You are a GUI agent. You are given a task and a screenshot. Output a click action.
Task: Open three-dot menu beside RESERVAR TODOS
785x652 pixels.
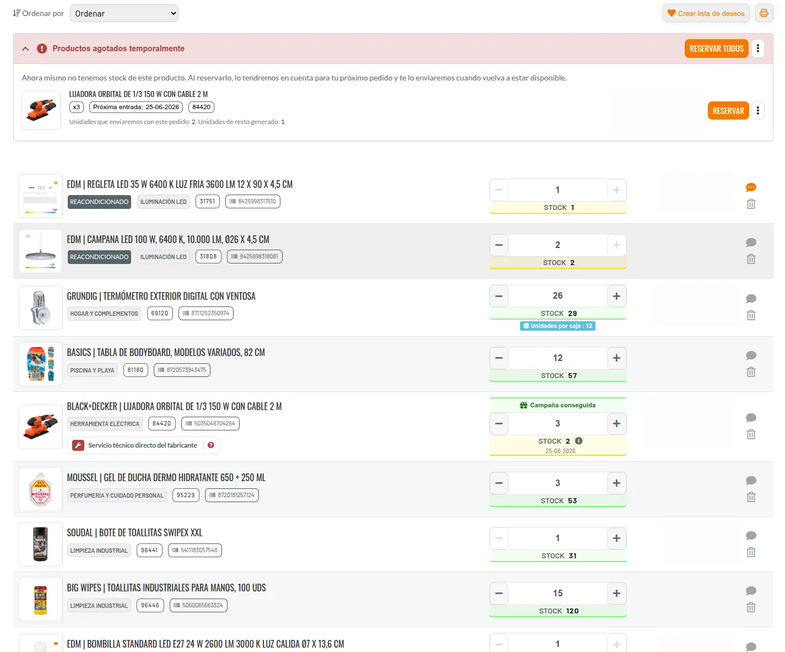(758, 49)
